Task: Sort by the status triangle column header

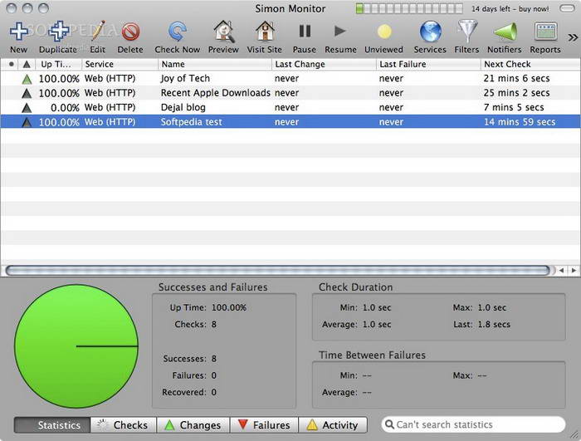Action: pyautogui.click(x=27, y=64)
